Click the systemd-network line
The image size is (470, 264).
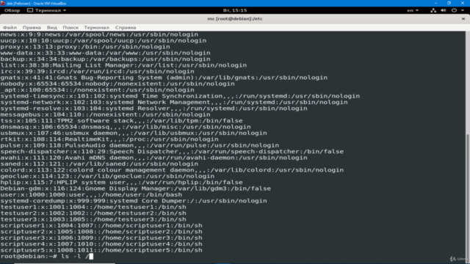[174, 103]
